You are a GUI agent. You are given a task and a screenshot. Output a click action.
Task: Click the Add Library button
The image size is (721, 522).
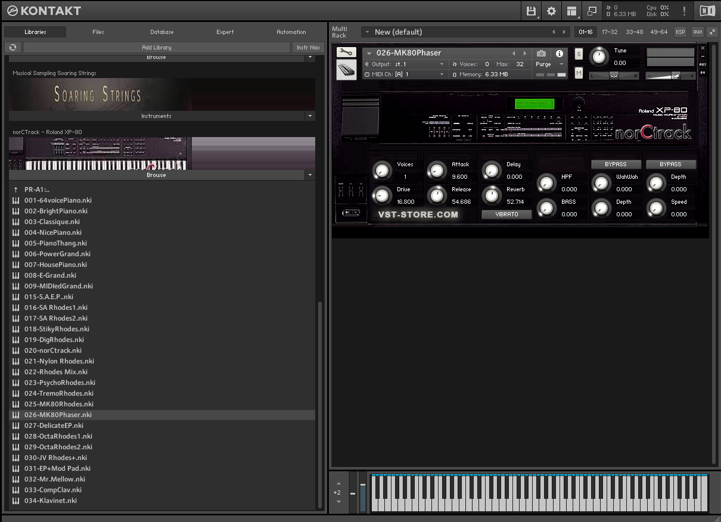(x=157, y=47)
